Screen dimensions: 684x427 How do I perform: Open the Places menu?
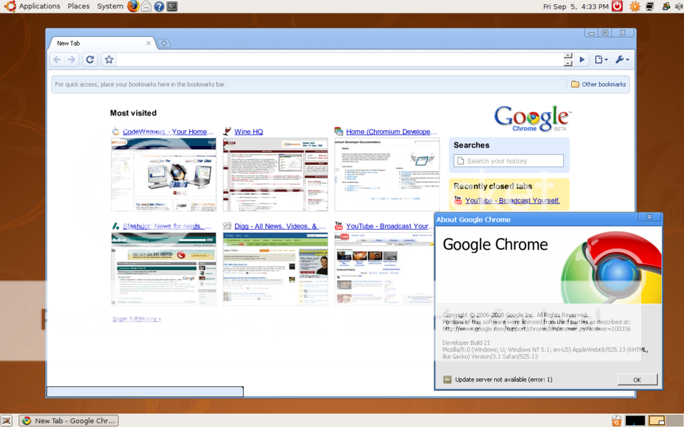pos(79,6)
